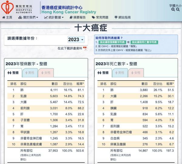Click 乳腺 in the mortality table

[x=113, y=114]
